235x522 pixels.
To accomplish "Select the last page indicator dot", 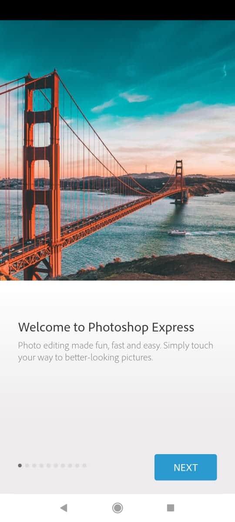I will pyautogui.click(x=84, y=465).
